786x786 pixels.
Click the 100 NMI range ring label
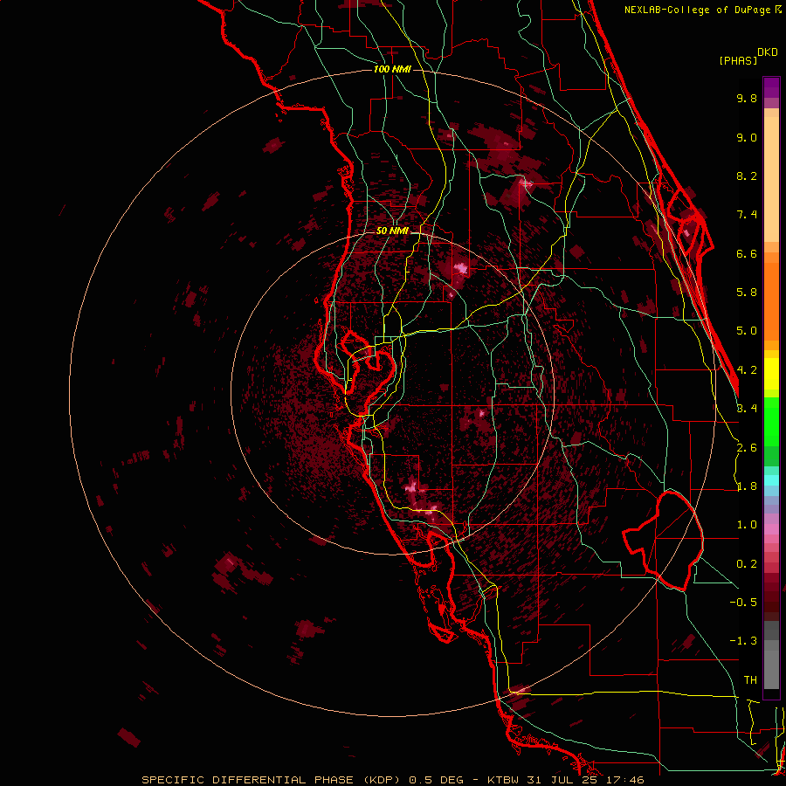pyautogui.click(x=392, y=69)
